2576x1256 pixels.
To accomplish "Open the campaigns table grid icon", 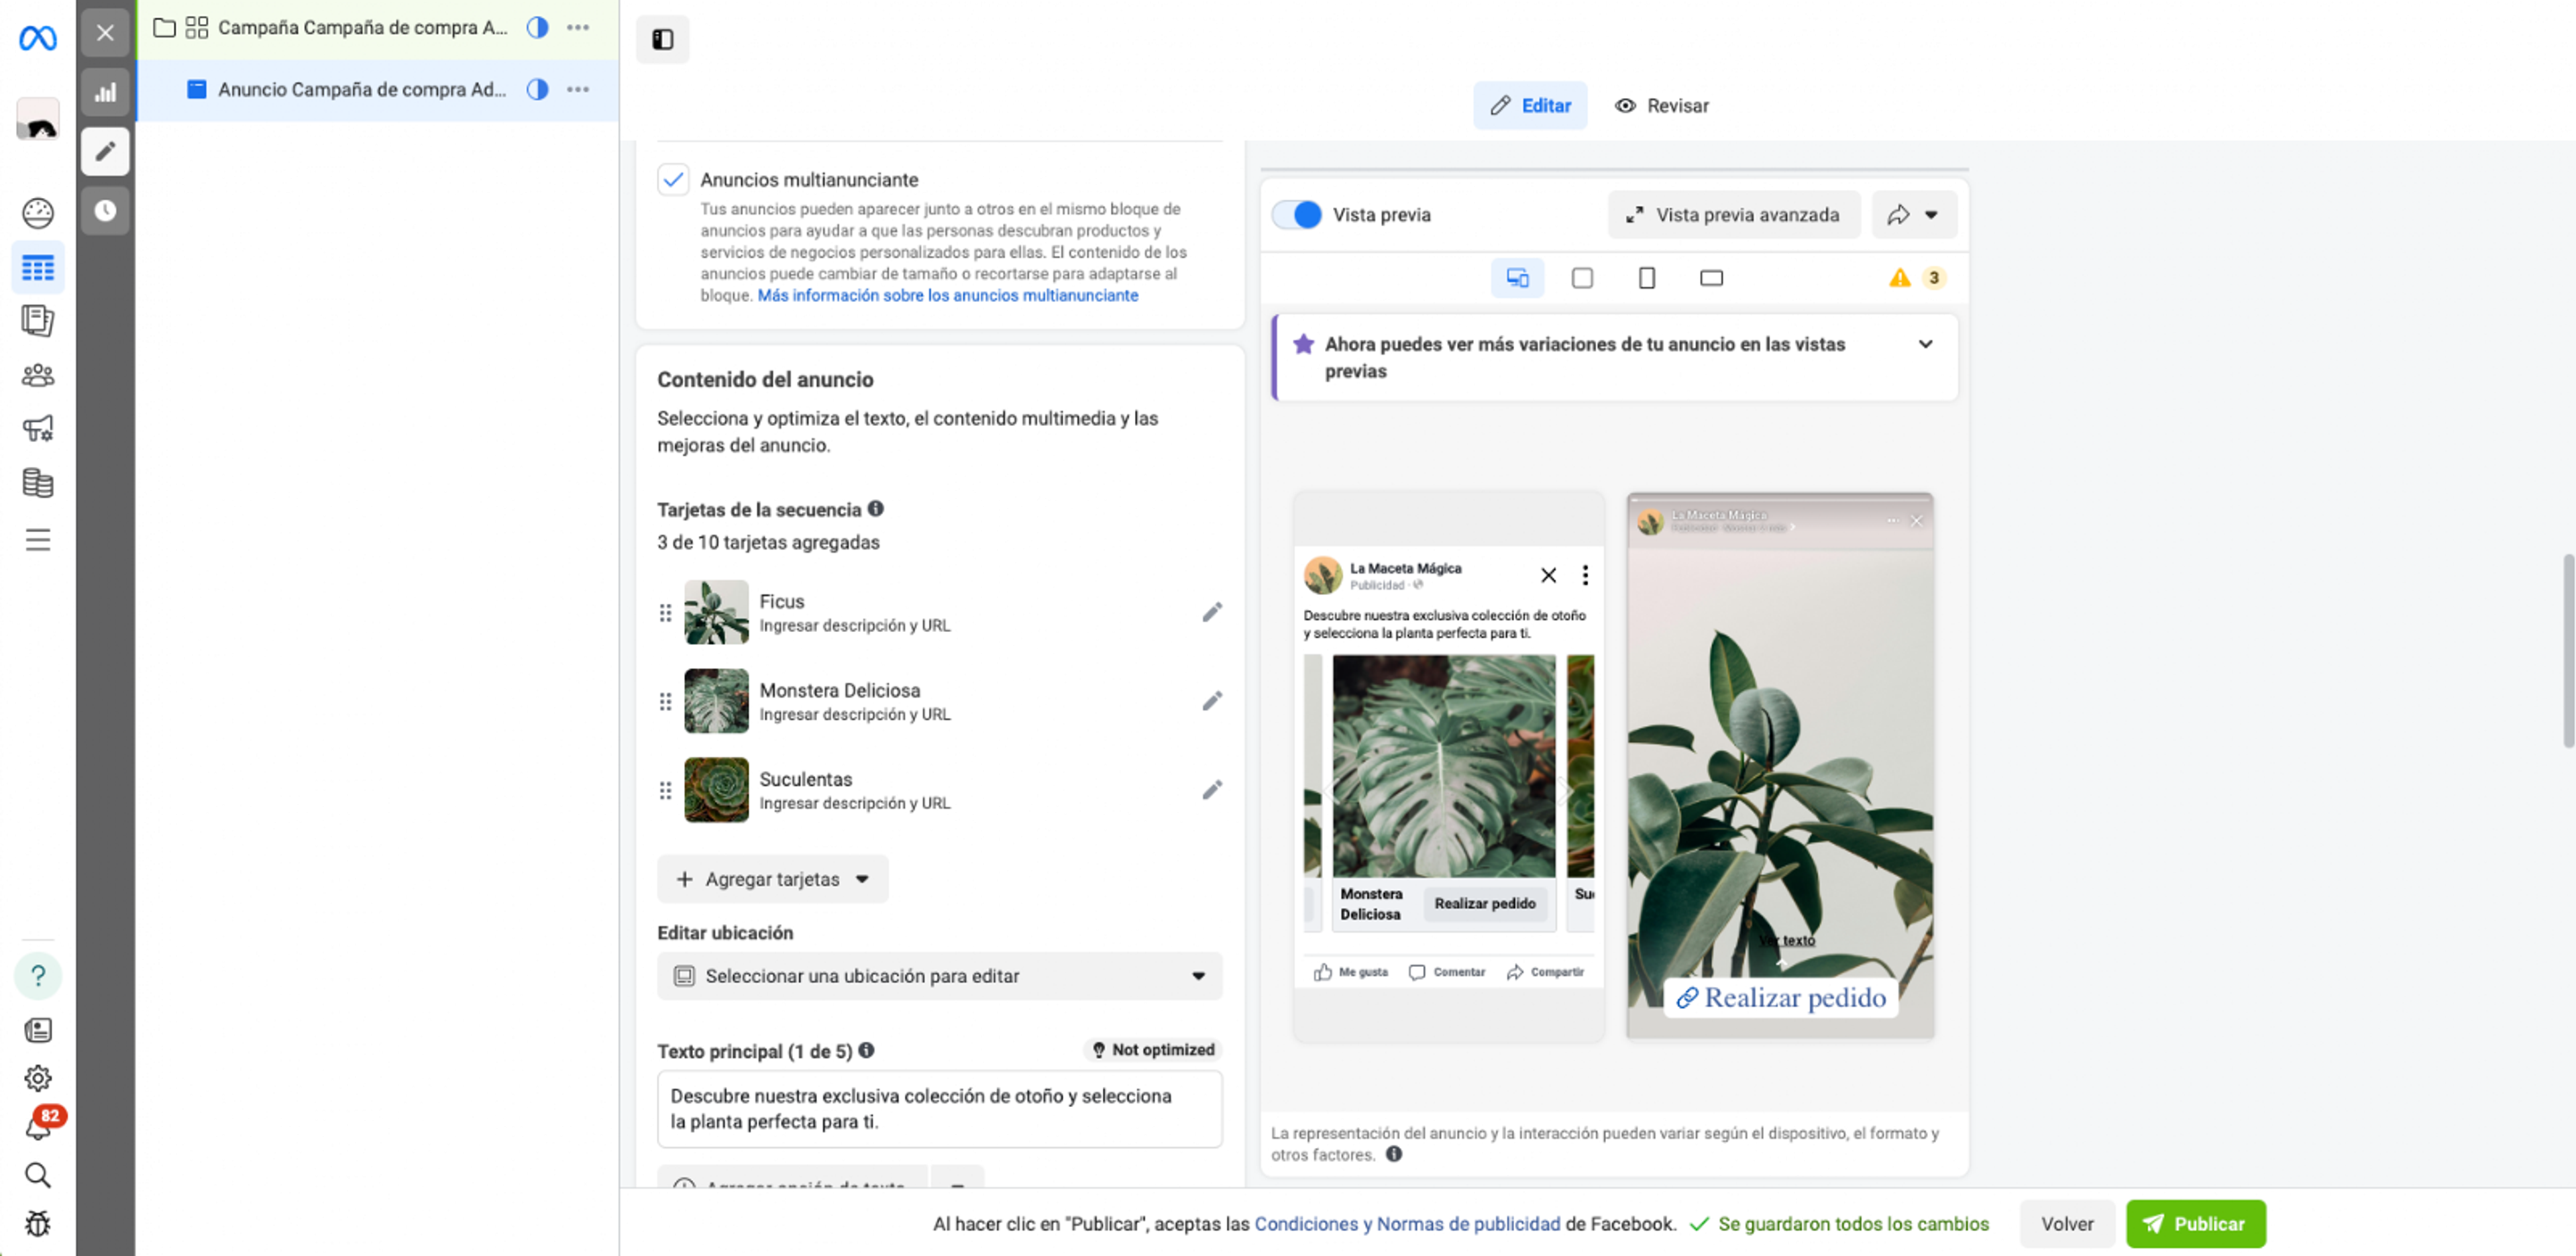I will point(38,267).
